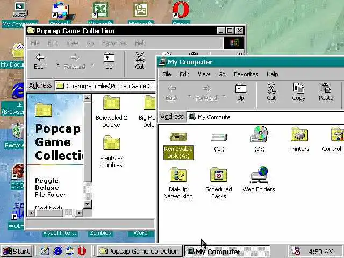Launch Opera from Quick Launch bar
The width and height of the screenshot is (344, 258).
tap(82, 251)
